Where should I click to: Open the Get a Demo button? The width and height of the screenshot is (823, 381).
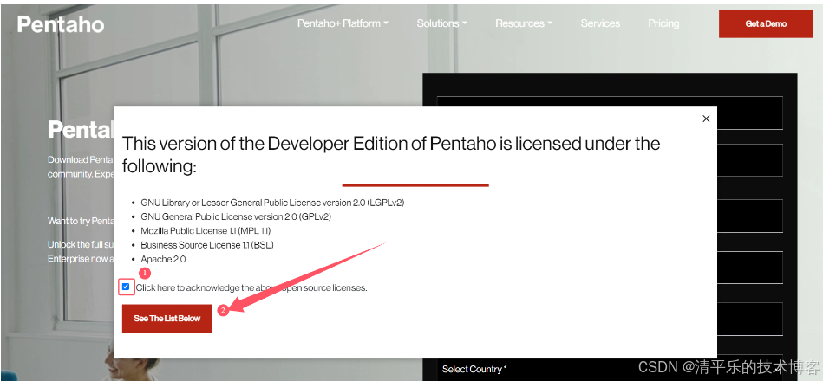[x=766, y=23]
